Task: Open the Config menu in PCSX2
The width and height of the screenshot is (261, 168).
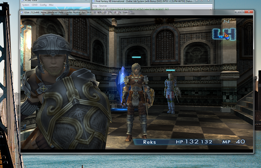Action: coord(43,5)
